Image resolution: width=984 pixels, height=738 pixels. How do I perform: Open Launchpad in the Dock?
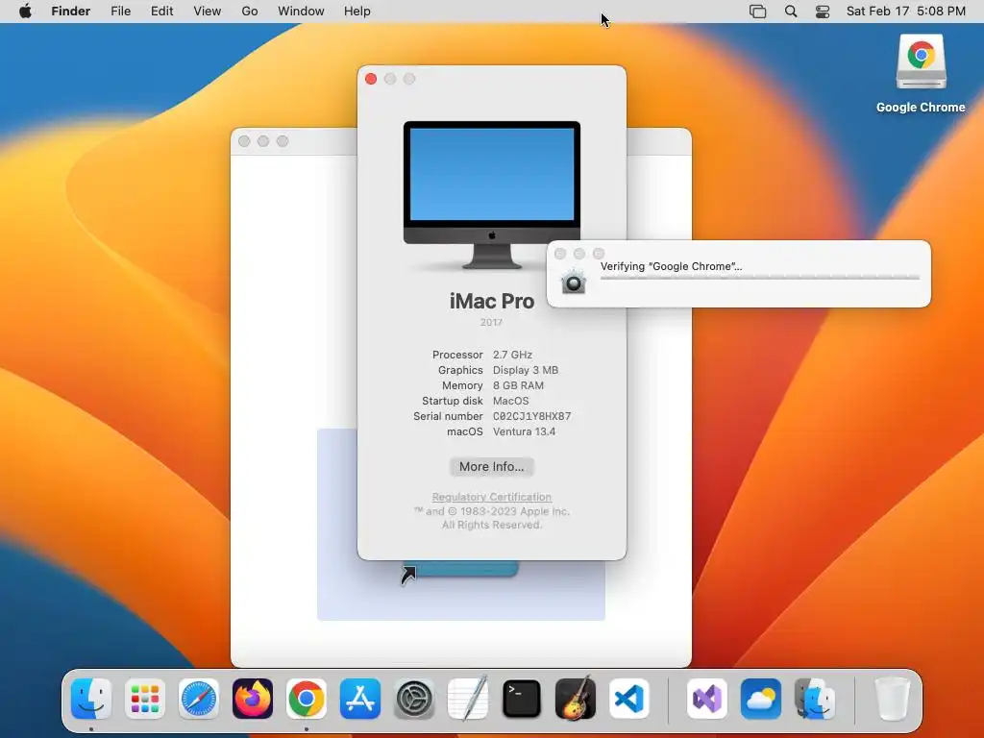click(x=145, y=699)
